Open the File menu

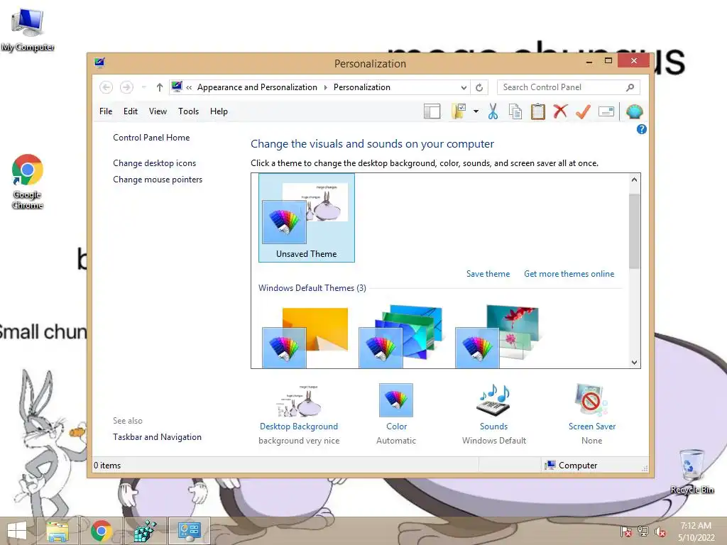pos(106,111)
